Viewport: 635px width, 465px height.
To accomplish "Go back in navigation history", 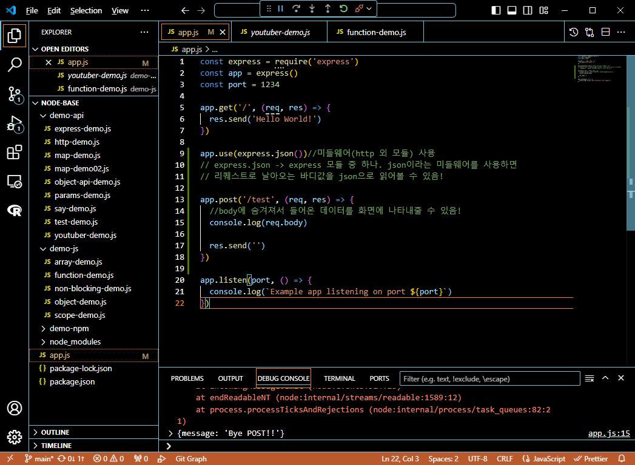I will pos(185,10).
